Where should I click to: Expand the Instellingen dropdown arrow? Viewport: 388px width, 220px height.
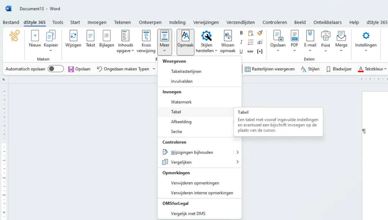coord(366,51)
